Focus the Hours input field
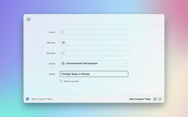 [x=94, y=32]
